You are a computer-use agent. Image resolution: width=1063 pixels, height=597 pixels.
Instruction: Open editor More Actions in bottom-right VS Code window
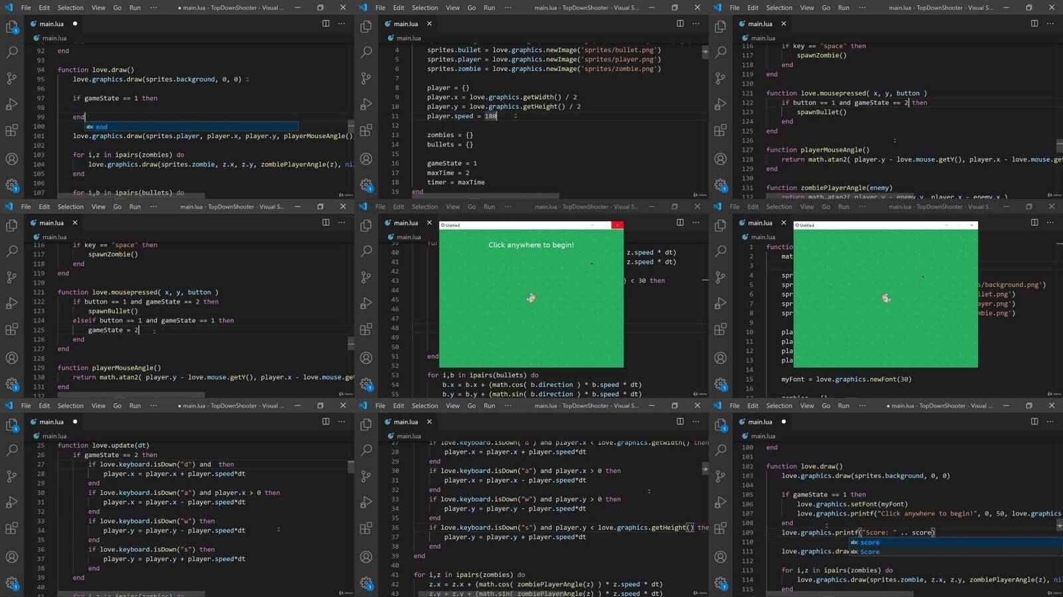pos(1050,422)
